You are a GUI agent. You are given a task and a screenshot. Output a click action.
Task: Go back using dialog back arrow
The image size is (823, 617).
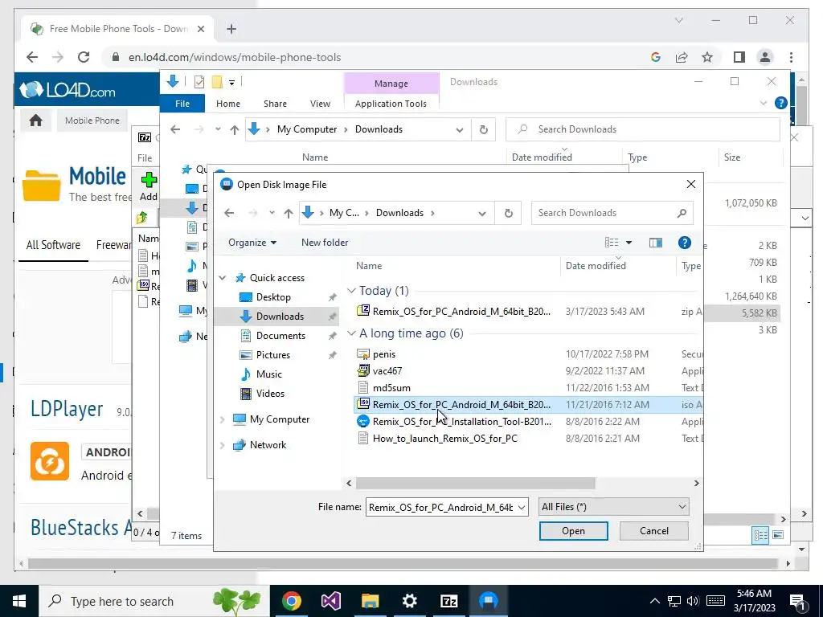coord(229,212)
